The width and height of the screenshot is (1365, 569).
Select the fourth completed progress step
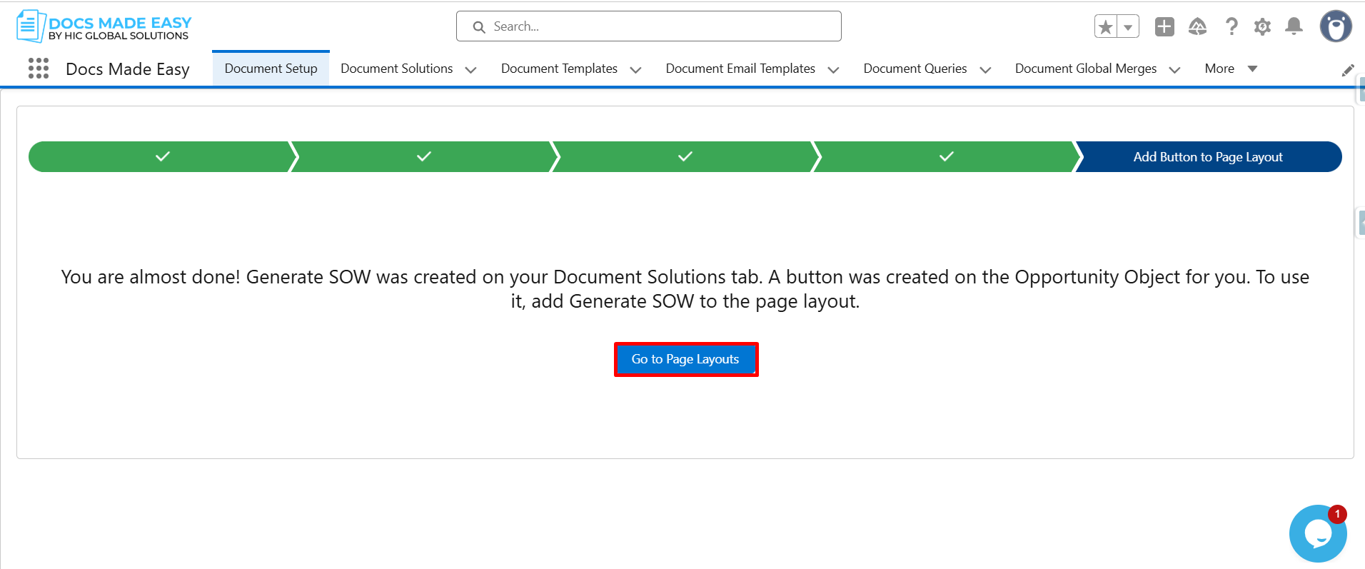coord(946,156)
